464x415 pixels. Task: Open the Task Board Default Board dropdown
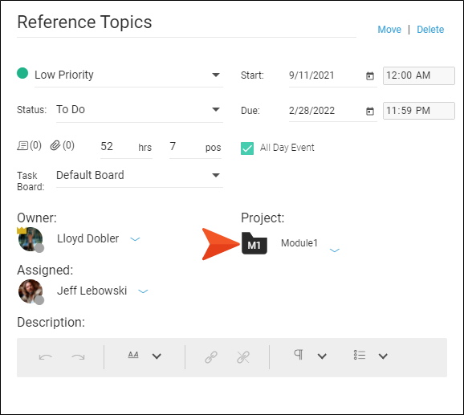tap(140, 176)
